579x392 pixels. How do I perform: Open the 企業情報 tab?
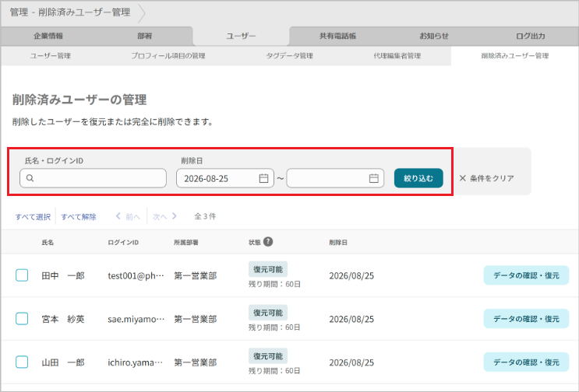(x=48, y=36)
